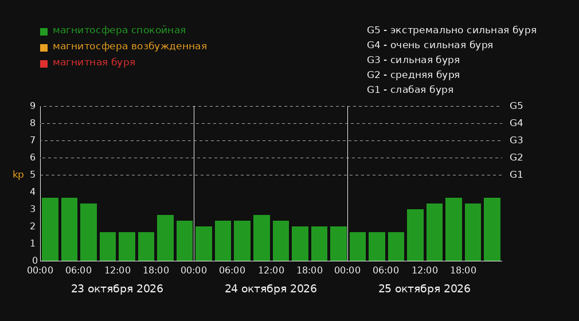579x321 pixels.
Task: Click the G4 label right of chart
Action: [516, 123]
